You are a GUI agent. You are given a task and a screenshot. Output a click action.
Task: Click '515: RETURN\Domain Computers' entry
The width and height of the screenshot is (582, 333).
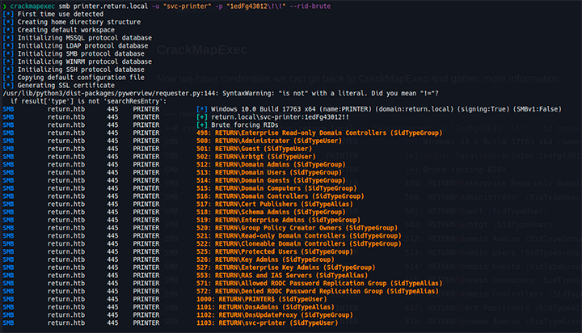pyautogui.click(x=276, y=188)
